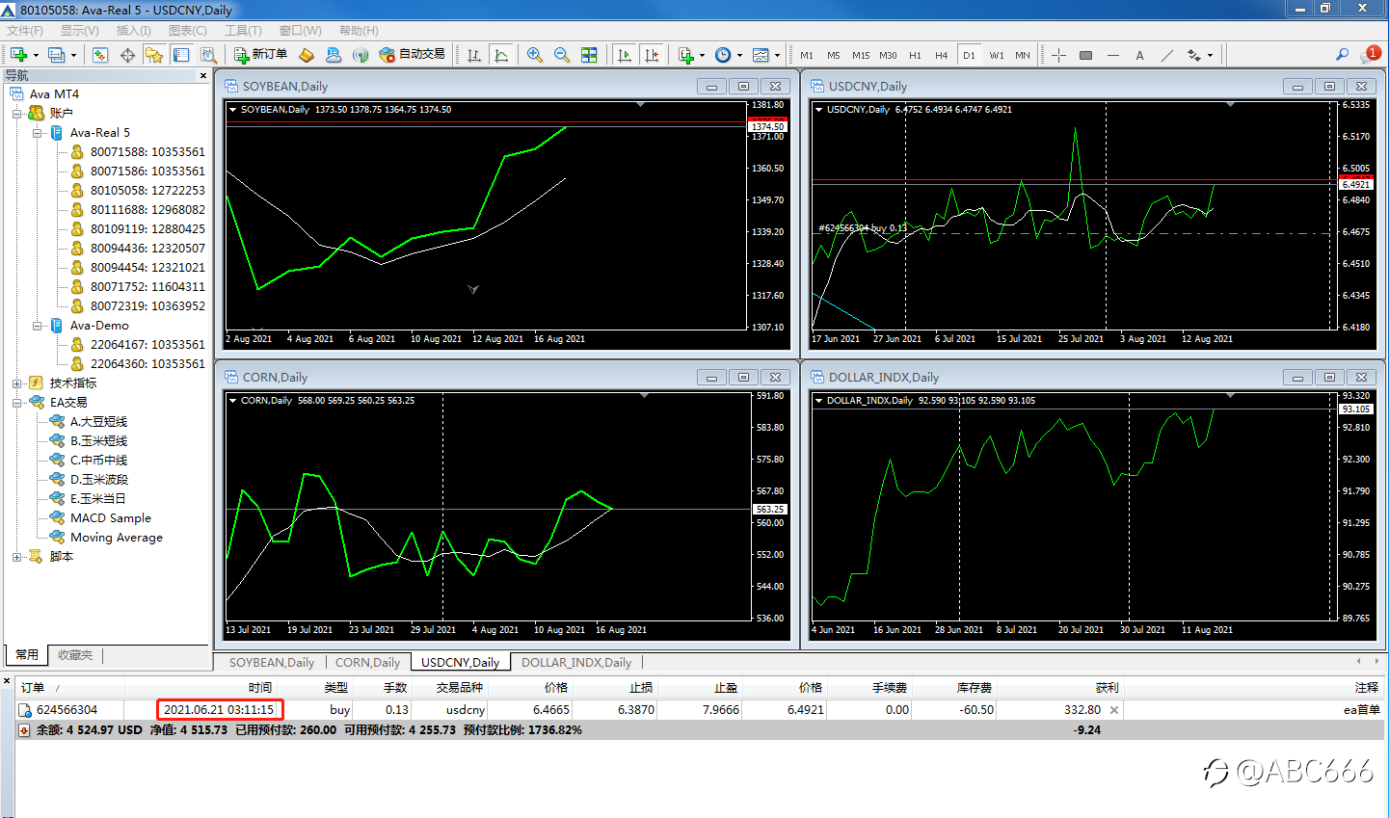Zoom in on the chart
Image resolution: width=1389 pixels, height=818 pixels.
tap(535, 55)
